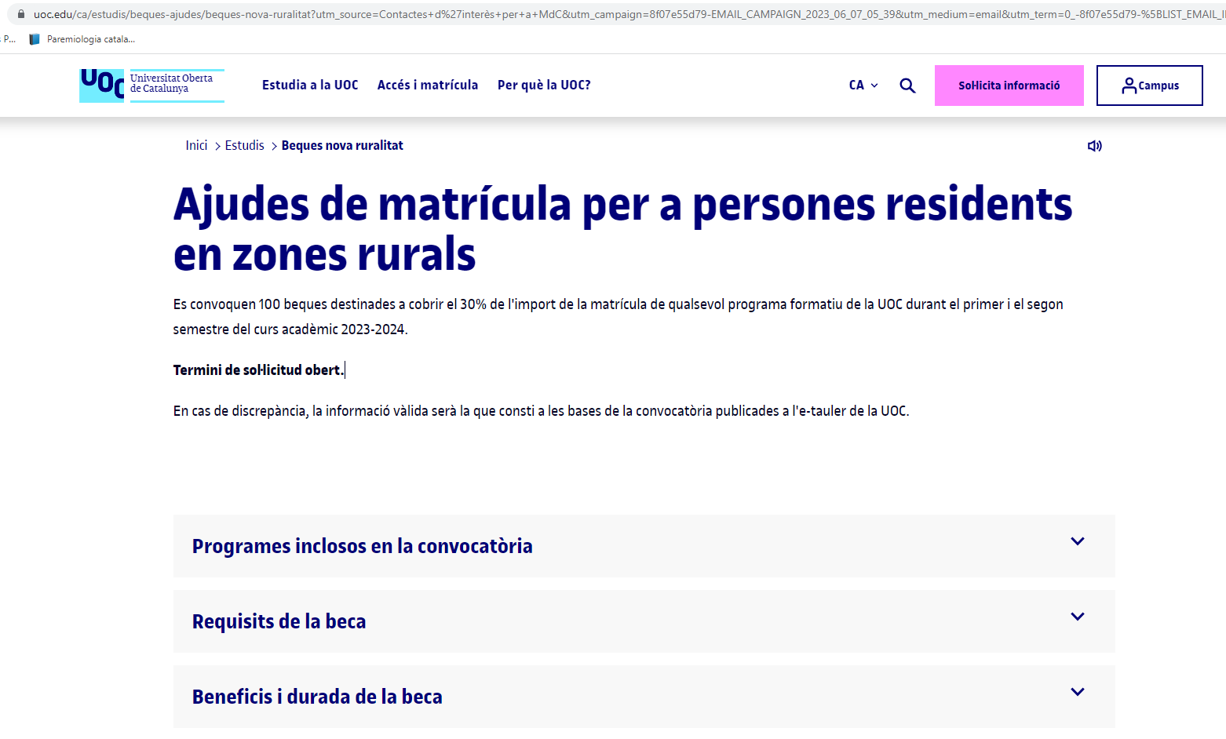
Task: Expand Requisits de la beca section
Action: (x=644, y=621)
